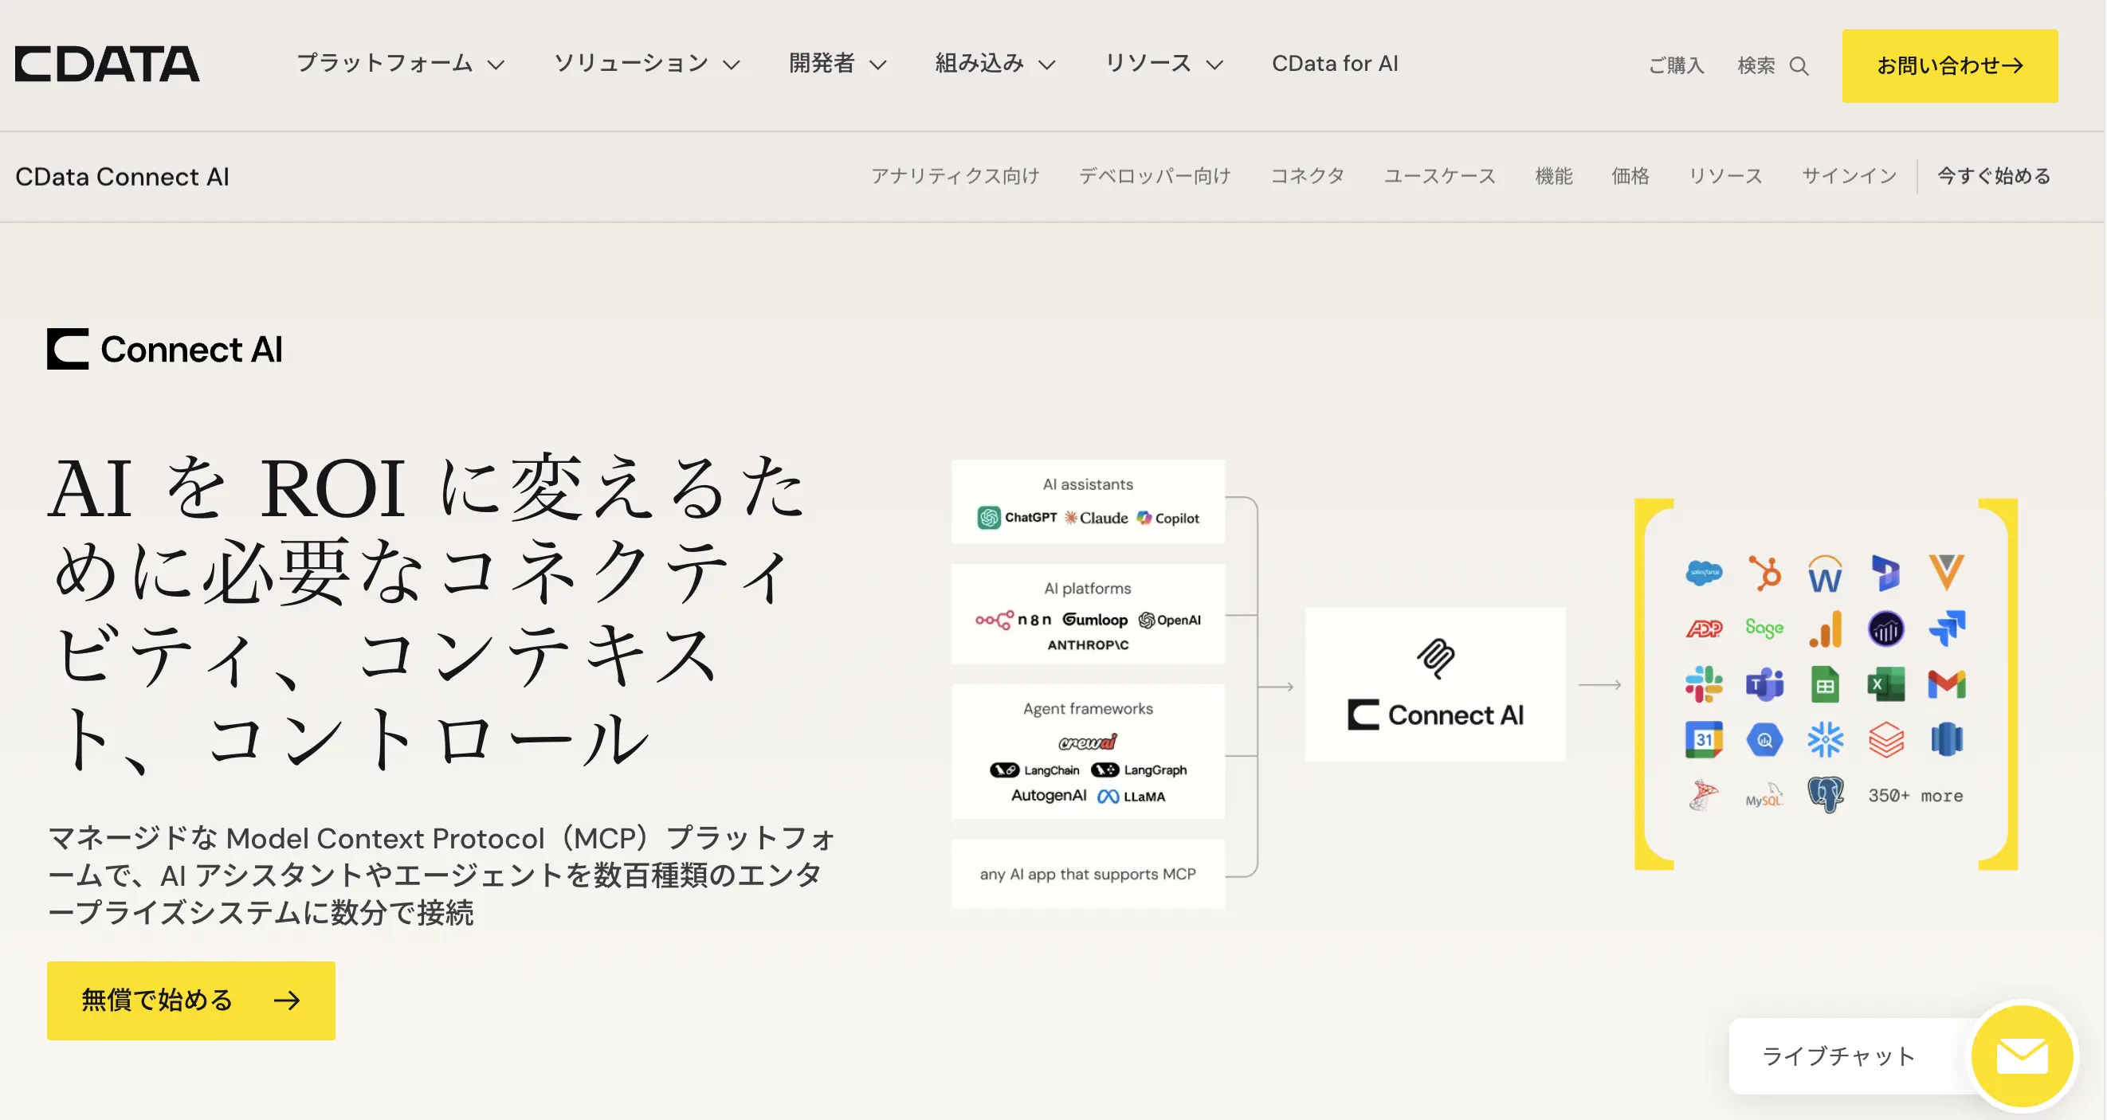Click the LangChain parrot logo
Screen dimensions: 2107x1120
1004,770
